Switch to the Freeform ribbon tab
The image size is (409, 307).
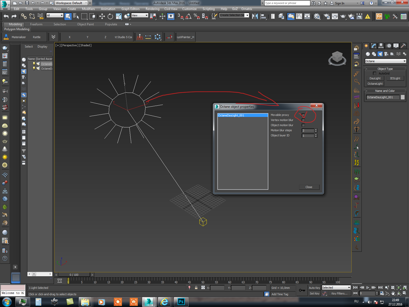point(36,24)
